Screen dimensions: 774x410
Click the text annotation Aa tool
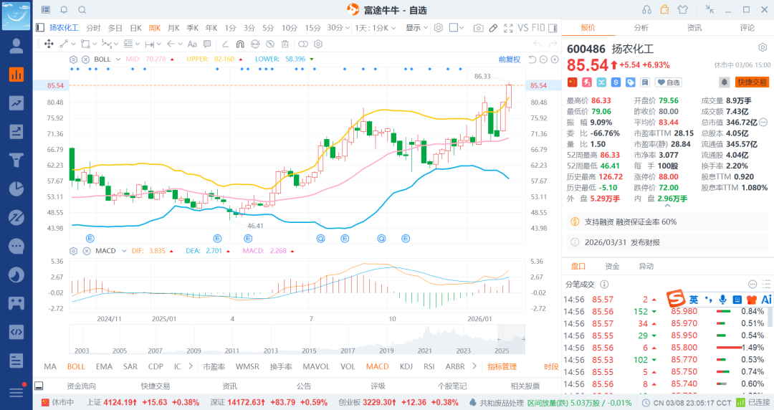(x=192, y=44)
